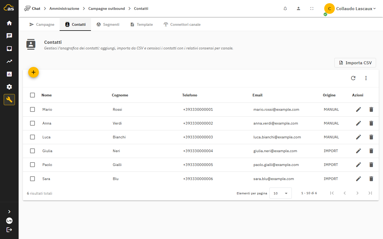383x239 pixels.
Task: Click email mario.rossi@example.com
Action: pos(276,109)
